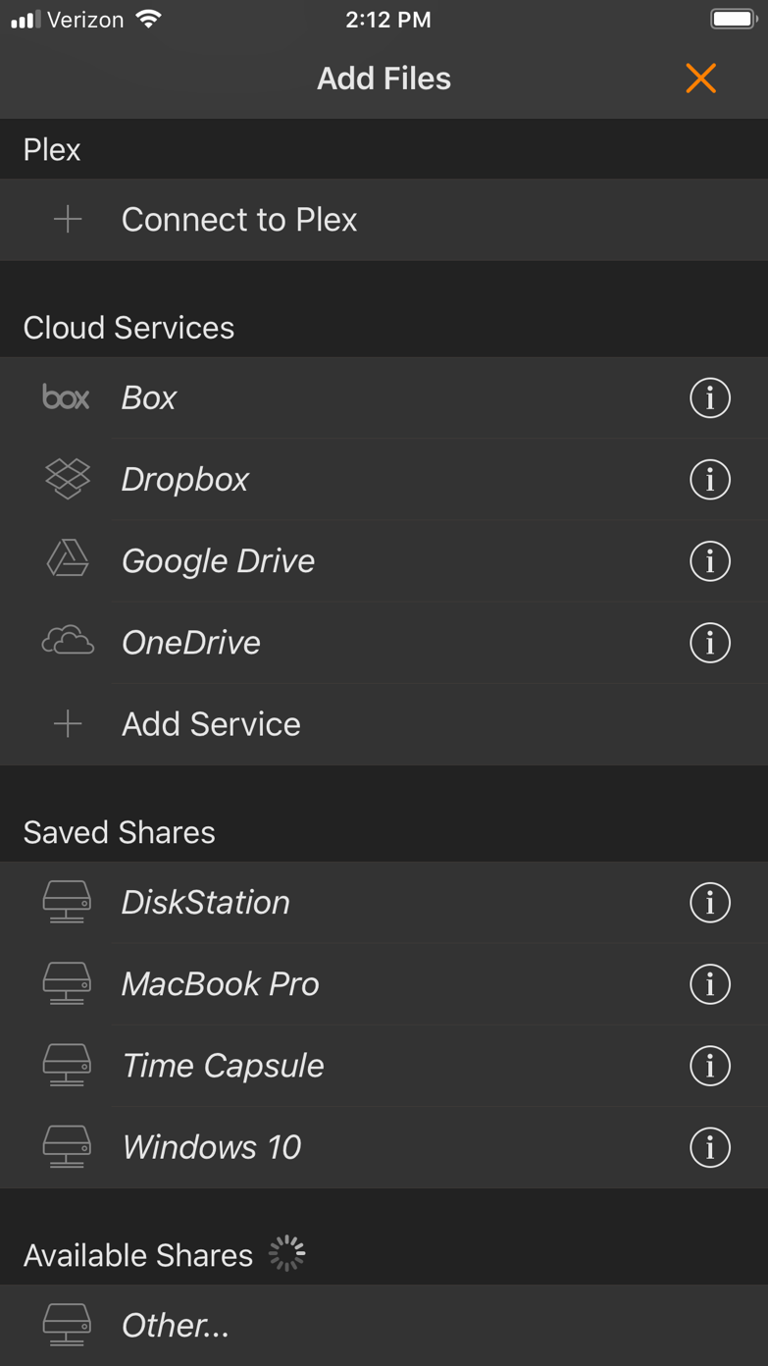Open Box info button
768x1366 pixels.
click(x=709, y=398)
